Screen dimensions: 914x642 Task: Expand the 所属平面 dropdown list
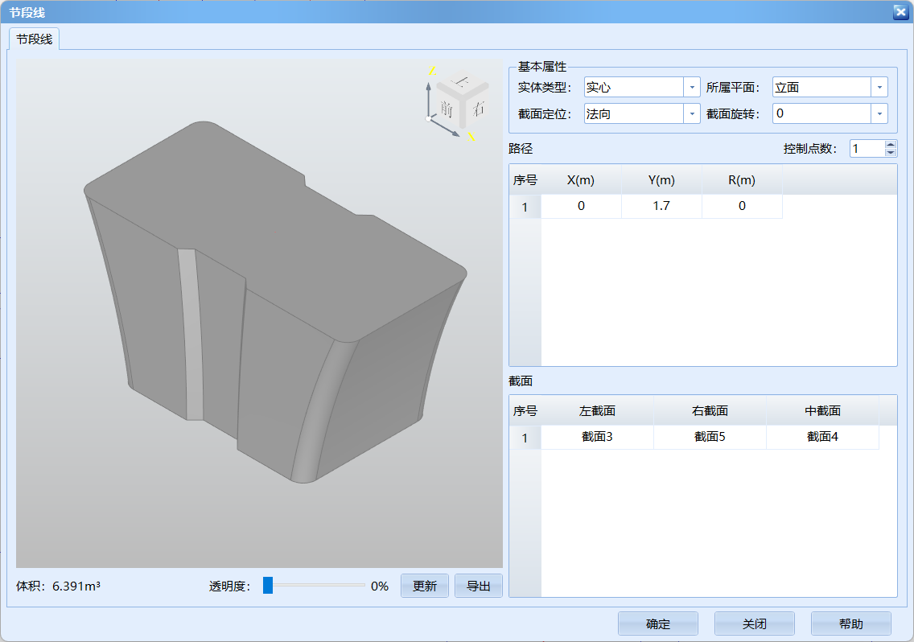[880, 88]
